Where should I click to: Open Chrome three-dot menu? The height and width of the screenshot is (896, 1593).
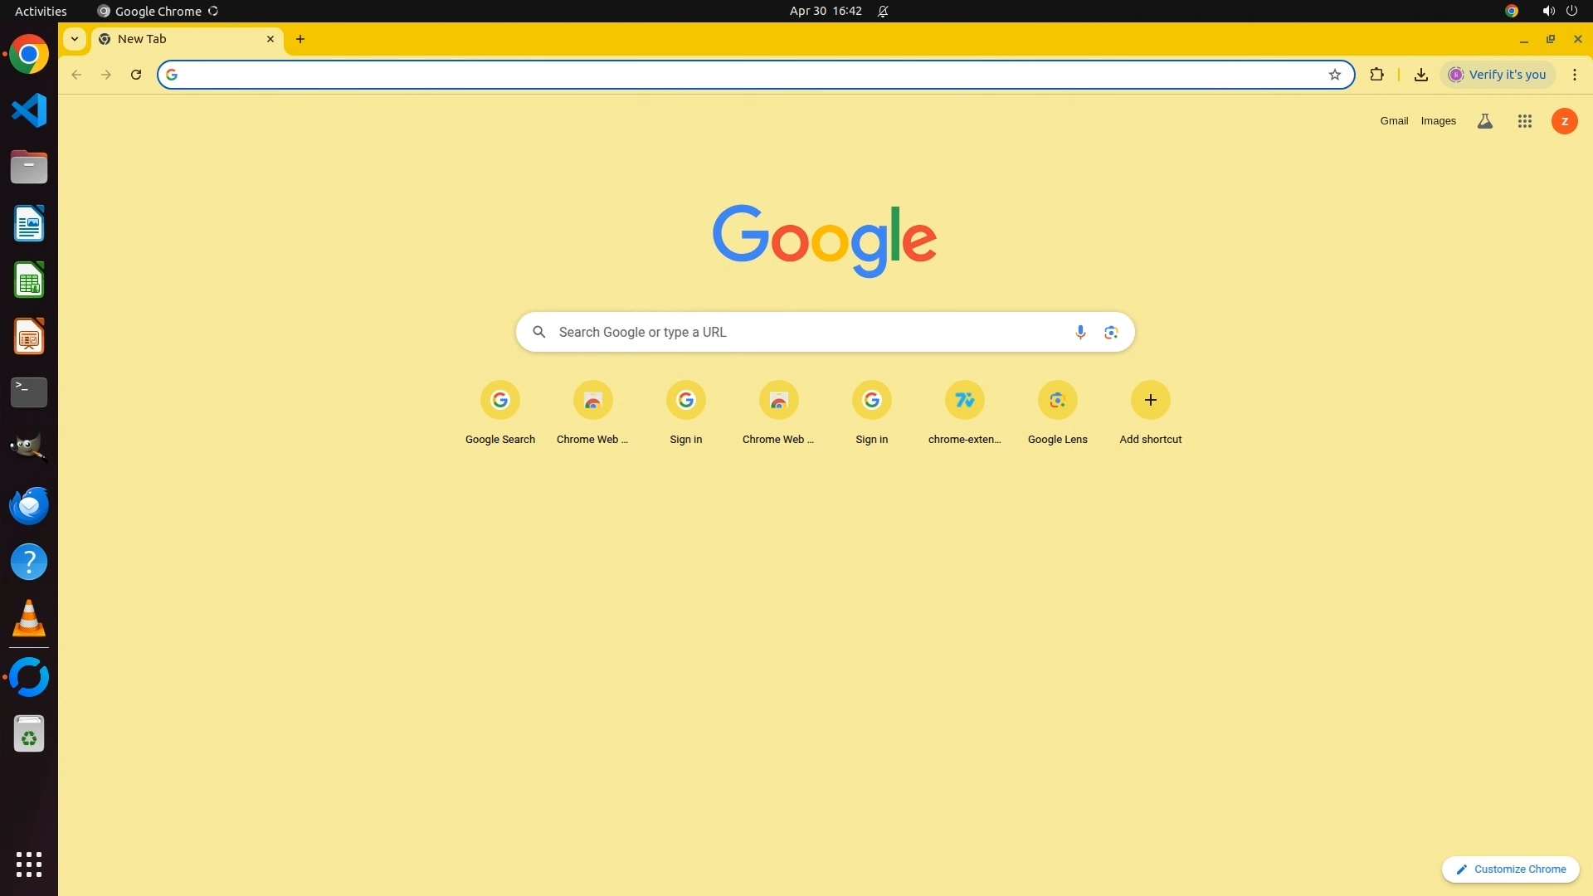pyautogui.click(x=1574, y=75)
